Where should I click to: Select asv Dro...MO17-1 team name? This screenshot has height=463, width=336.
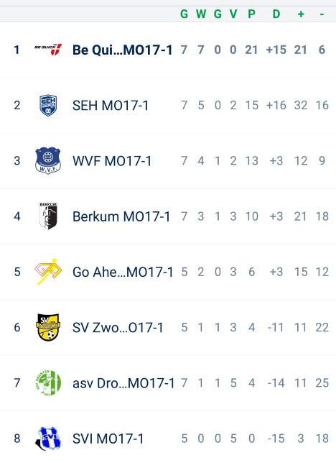pos(123,383)
